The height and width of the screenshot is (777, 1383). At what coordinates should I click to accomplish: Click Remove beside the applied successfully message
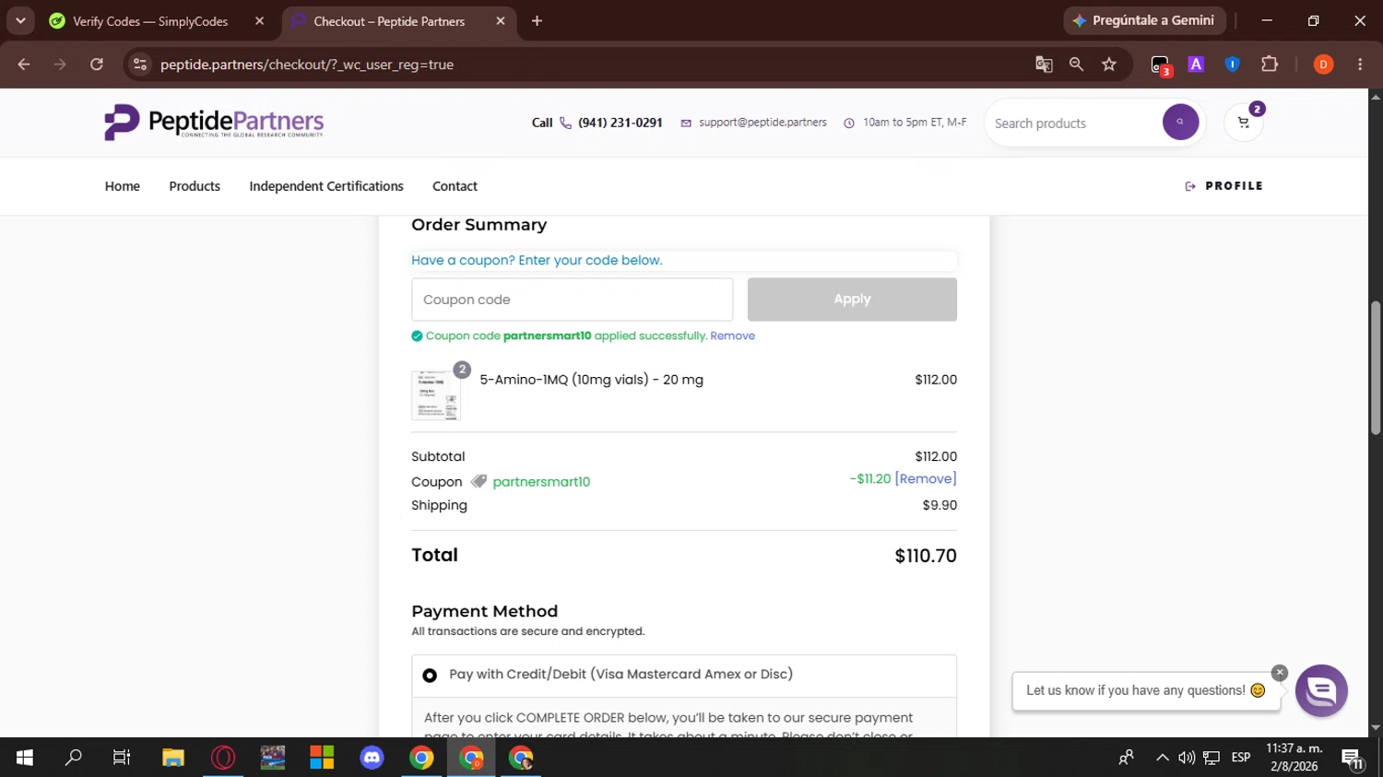[732, 336]
